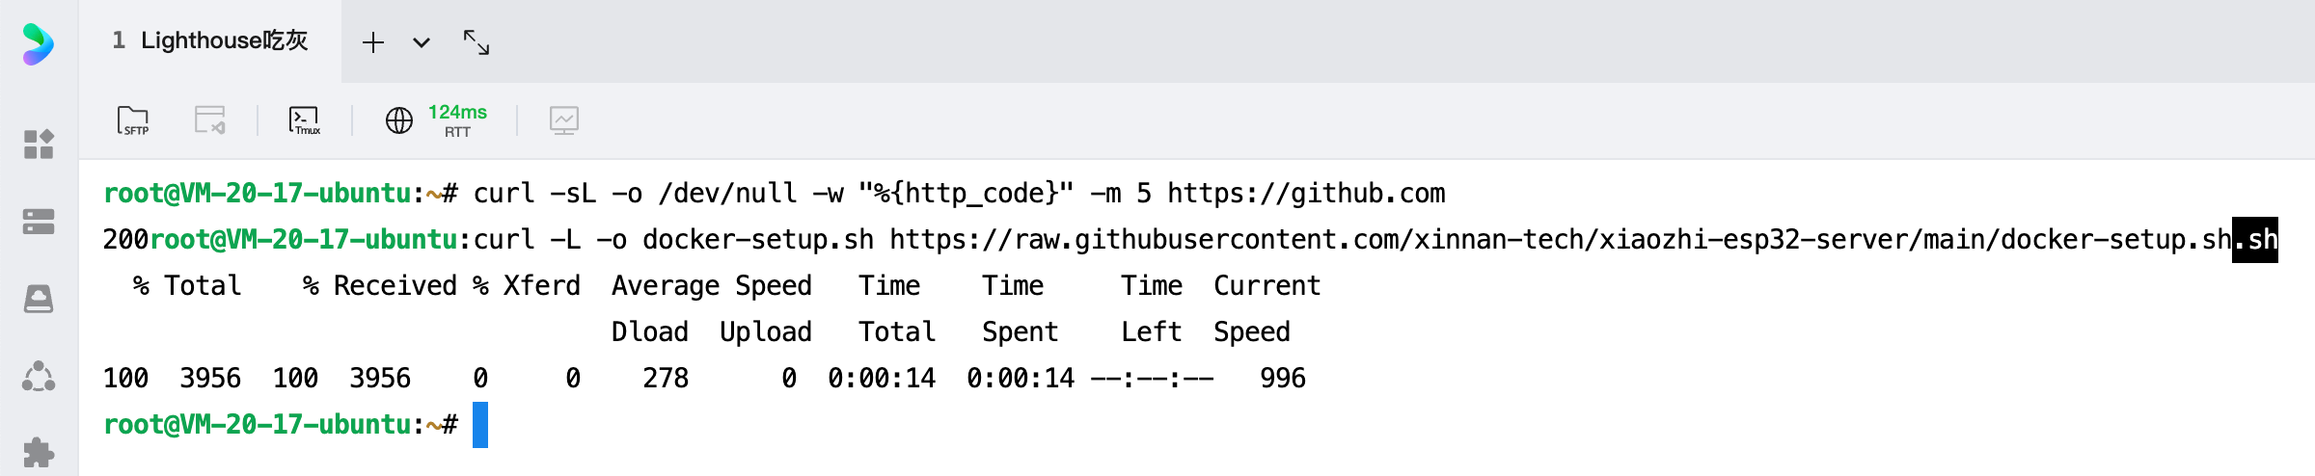
Task: Click the globe network latency icon
Action: (399, 120)
